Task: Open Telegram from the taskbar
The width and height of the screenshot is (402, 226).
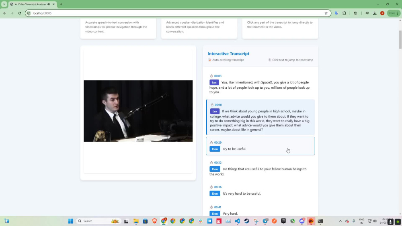Action: click(x=265, y=221)
